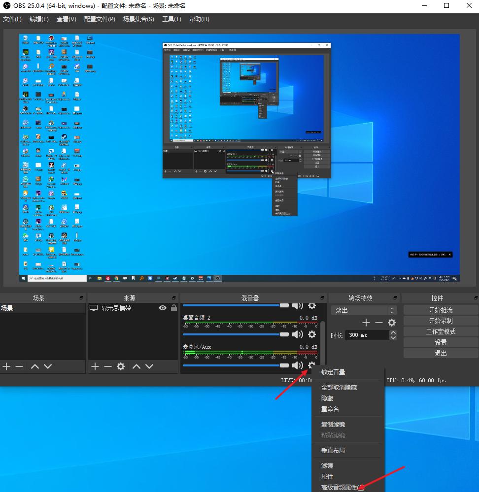
Task: Enable 工作室模式 studio mode
Action: click(x=441, y=331)
